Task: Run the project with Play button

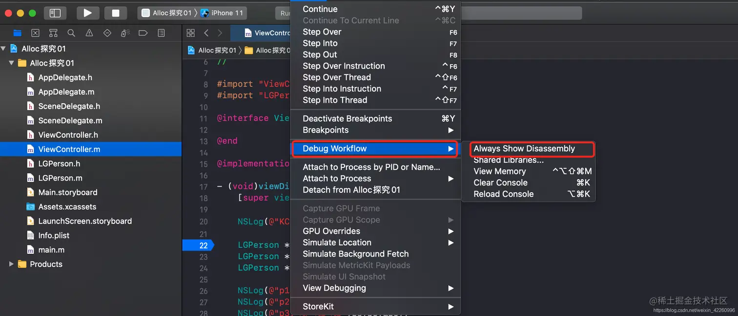Action: coord(88,13)
